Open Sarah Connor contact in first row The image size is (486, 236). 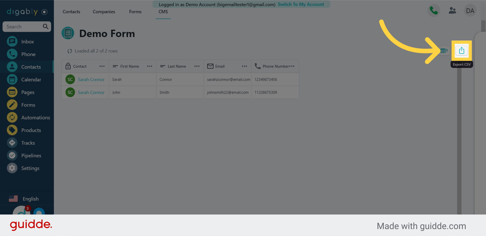[91, 80]
